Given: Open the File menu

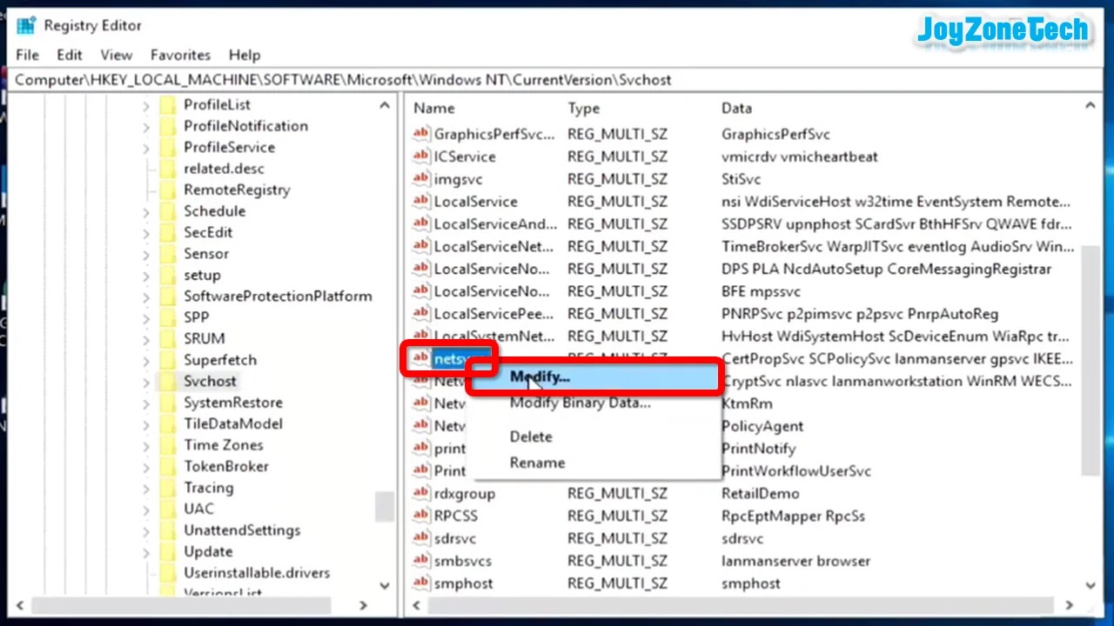Looking at the screenshot, I should pos(27,55).
